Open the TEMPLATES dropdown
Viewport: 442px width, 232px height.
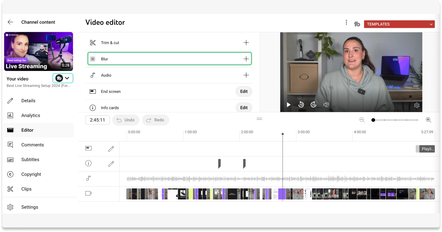click(x=399, y=24)
